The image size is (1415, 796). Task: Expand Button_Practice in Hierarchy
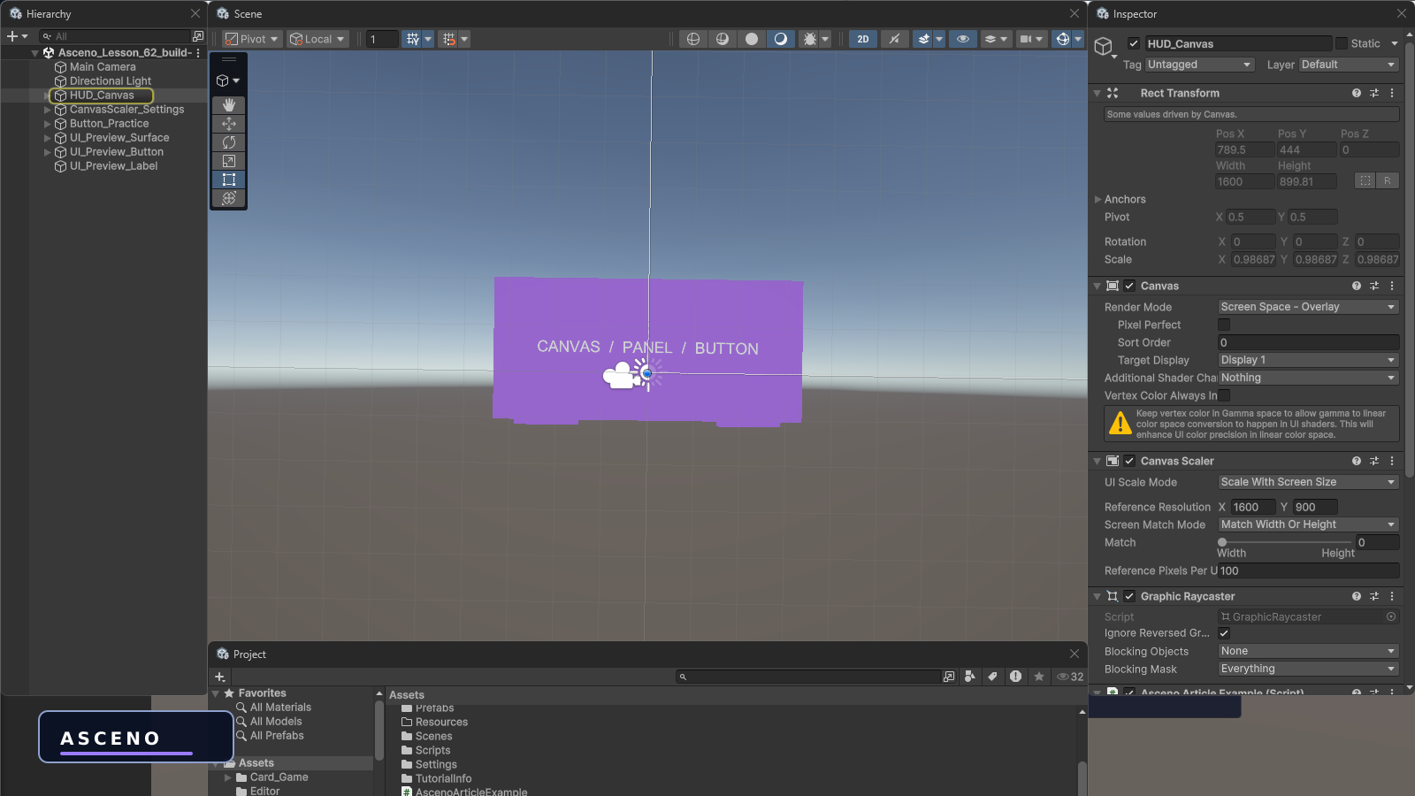(x=47, y=124)
